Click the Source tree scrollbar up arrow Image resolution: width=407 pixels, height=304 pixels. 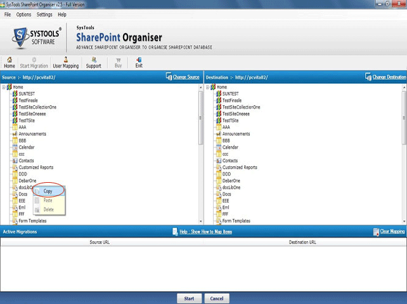click(200, 88)
